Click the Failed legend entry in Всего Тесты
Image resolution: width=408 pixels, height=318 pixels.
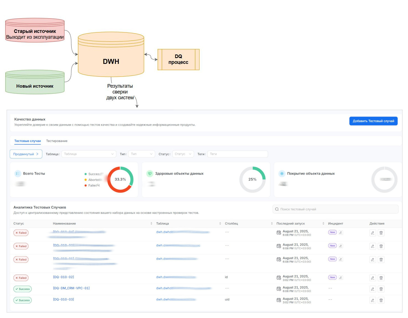92,186
